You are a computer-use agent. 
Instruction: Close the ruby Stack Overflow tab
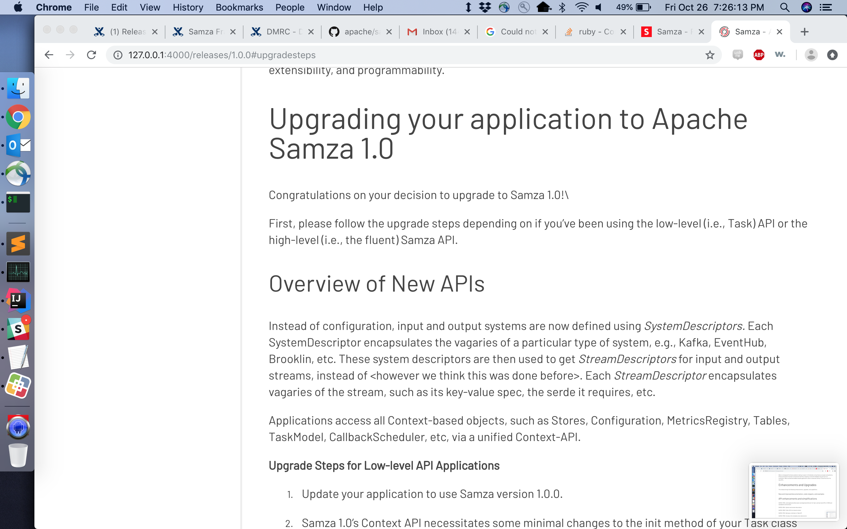click(623, 32)
